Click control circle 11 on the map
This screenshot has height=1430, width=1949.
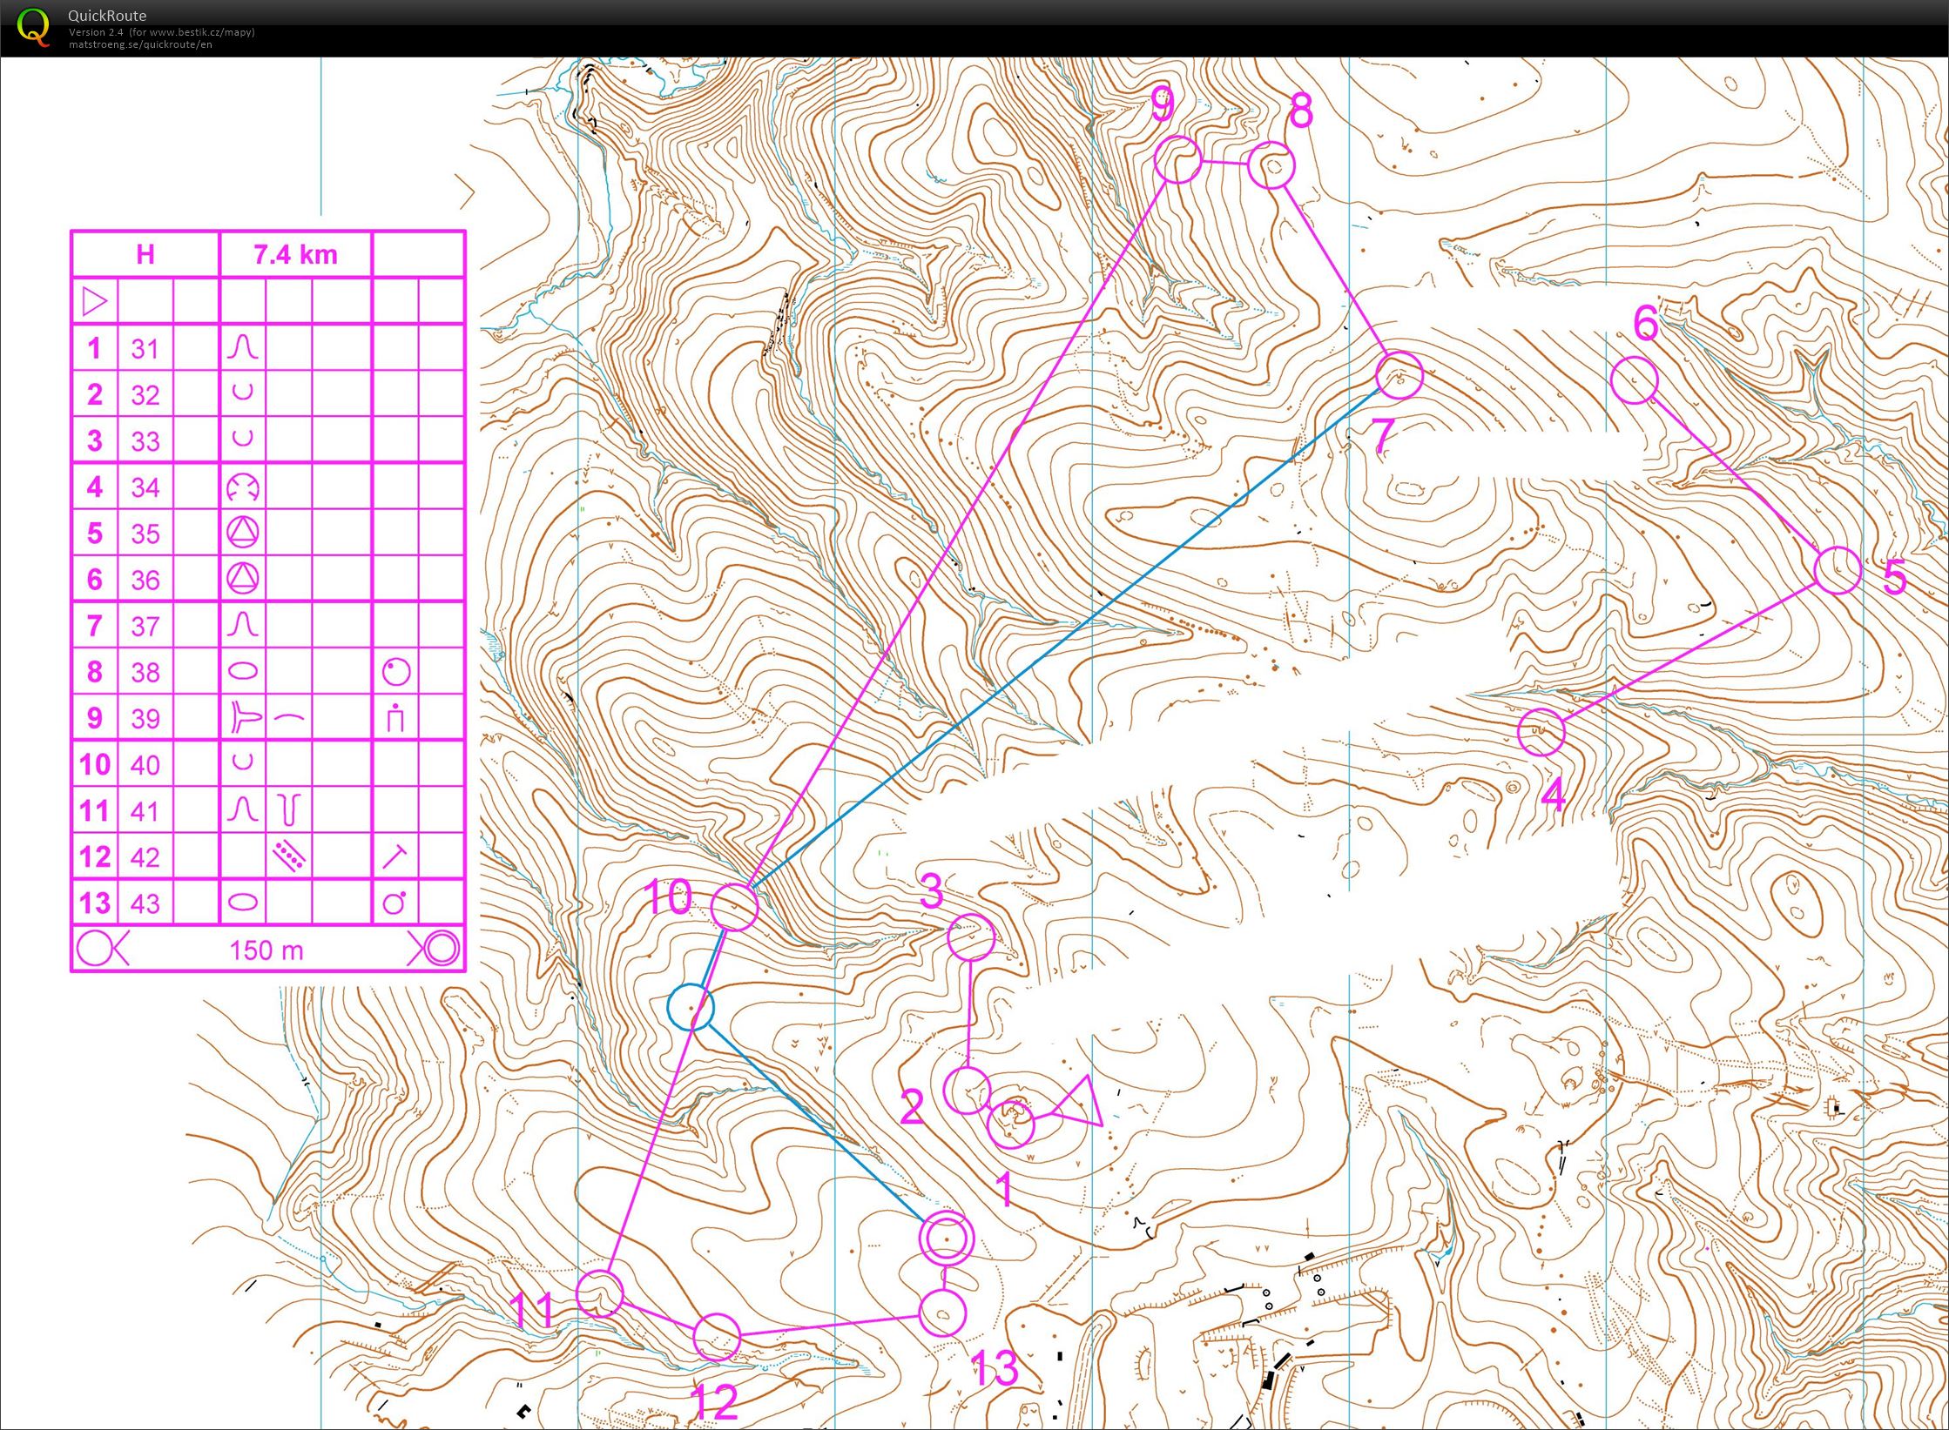600,1292
